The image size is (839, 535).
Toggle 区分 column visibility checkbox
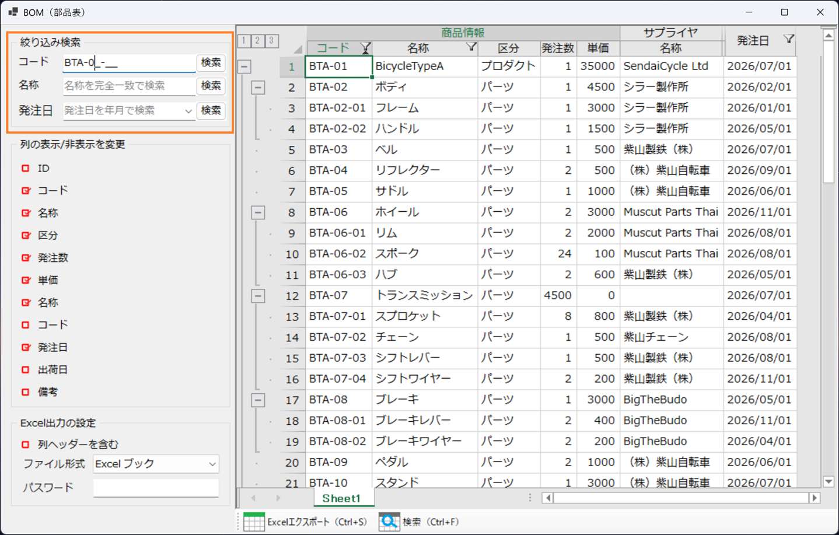26,235
